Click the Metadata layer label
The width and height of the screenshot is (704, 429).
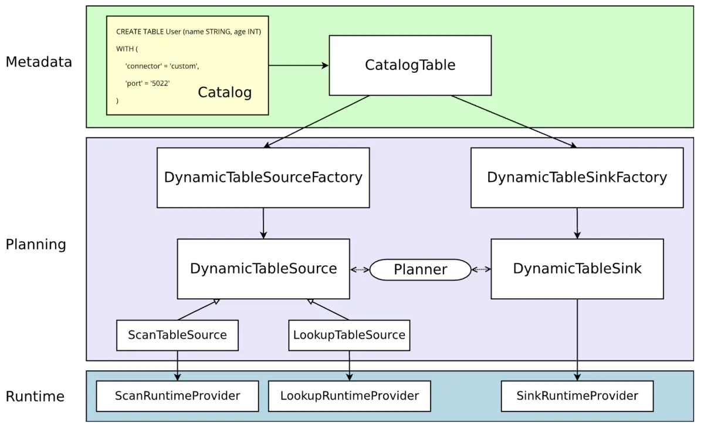tap(39, 62)
